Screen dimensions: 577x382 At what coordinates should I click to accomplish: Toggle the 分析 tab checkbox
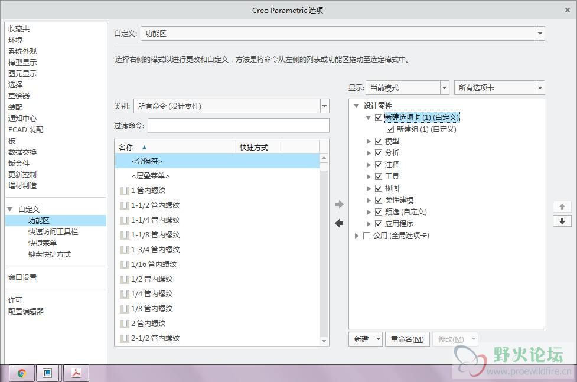(x=379, y=153)
